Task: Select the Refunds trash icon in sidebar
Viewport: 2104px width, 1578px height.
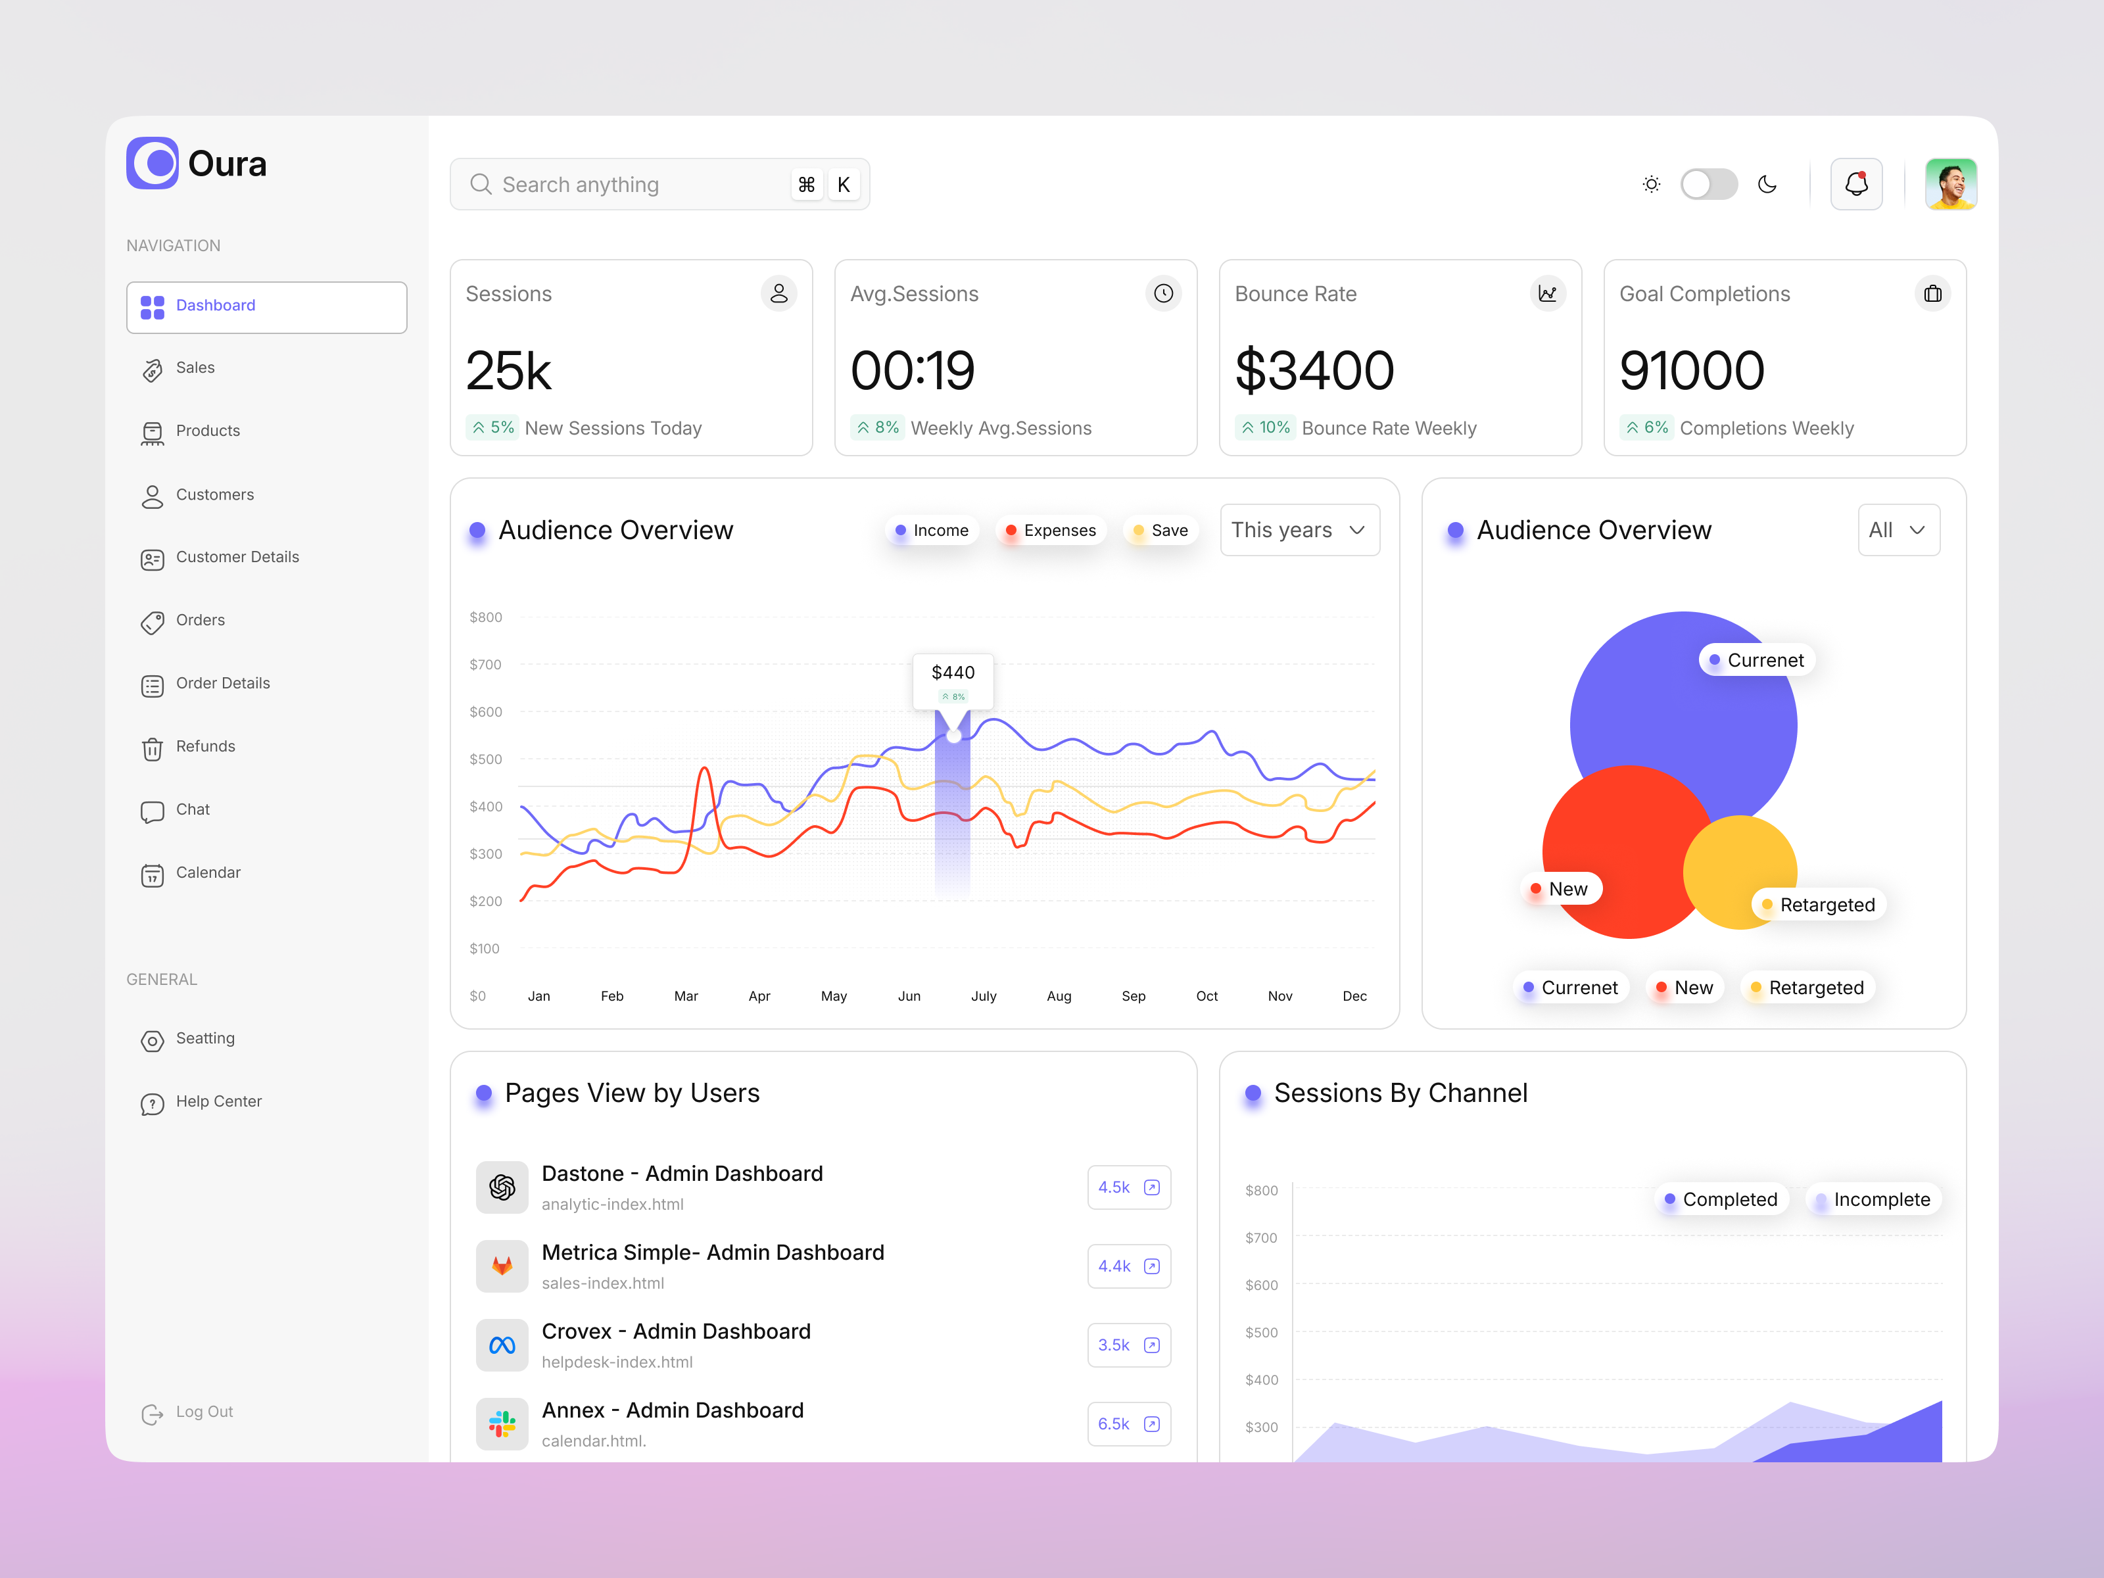Action: coord(153,749)
